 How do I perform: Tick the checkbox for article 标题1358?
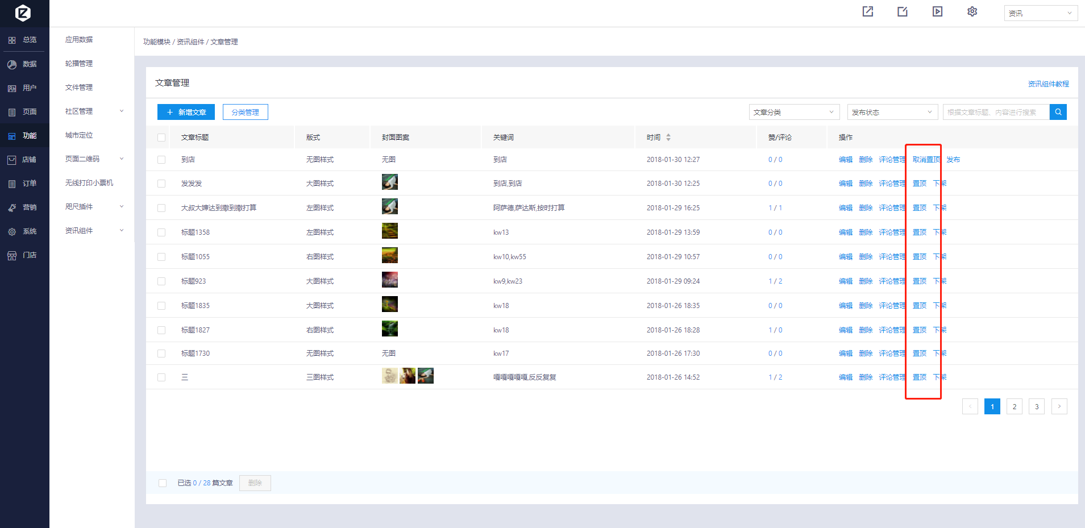click(x=161, y=232)
